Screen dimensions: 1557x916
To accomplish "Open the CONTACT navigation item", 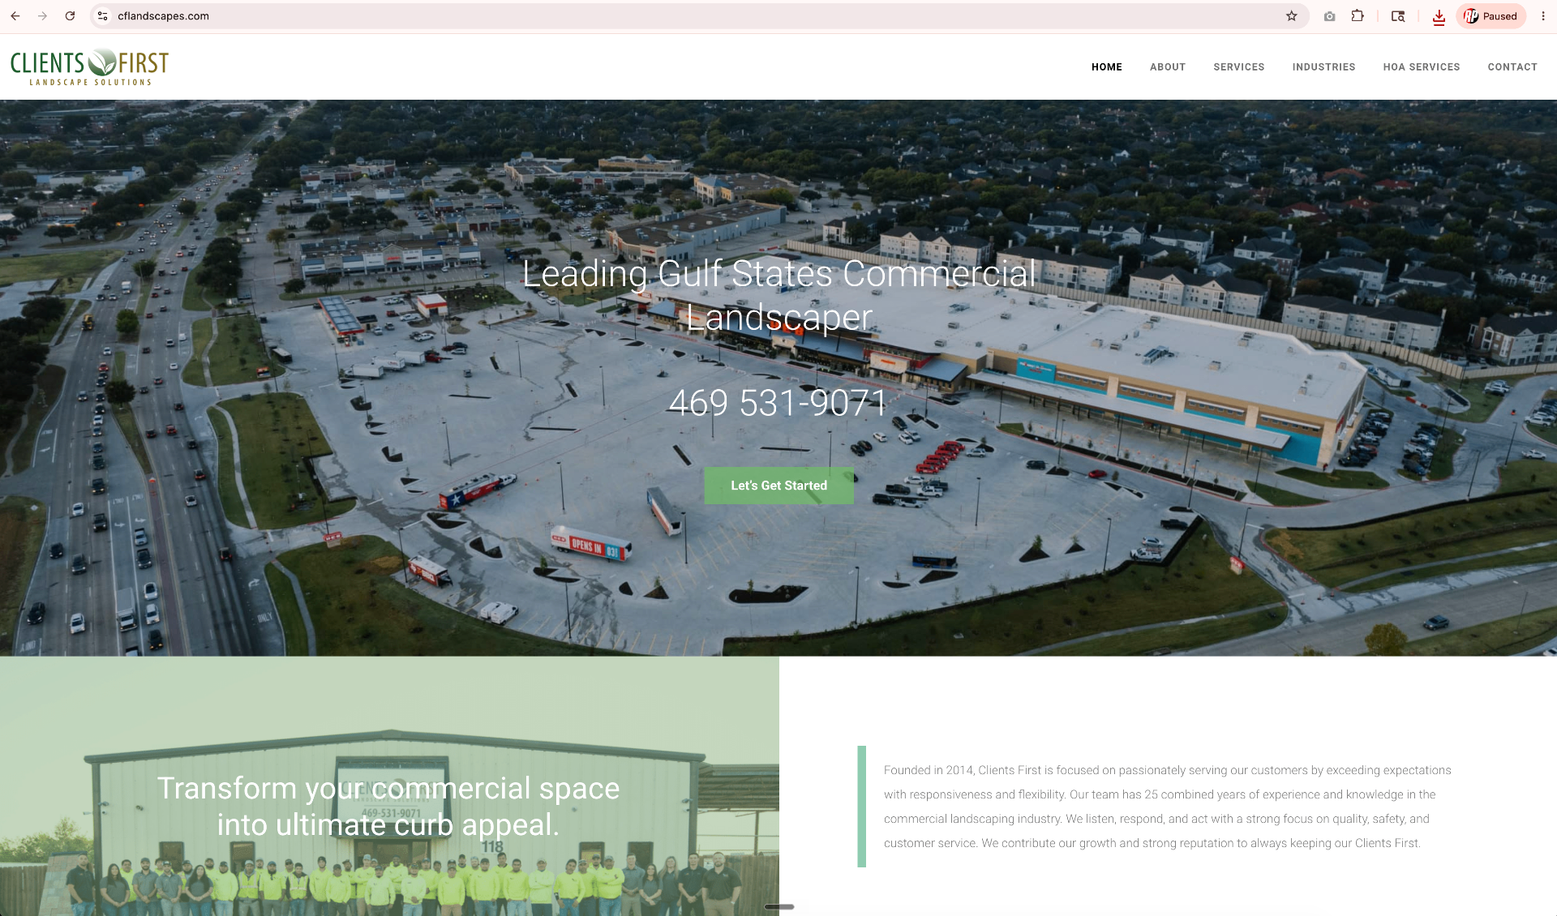I will [x=1512, y=67].
